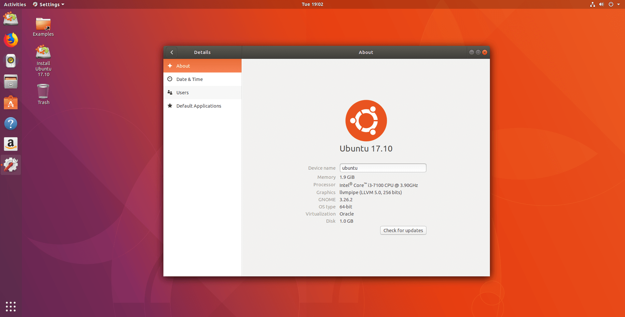Click the Memory value 1.9 GiB
This screenshot has width=625, height=317.
[347, 177]
